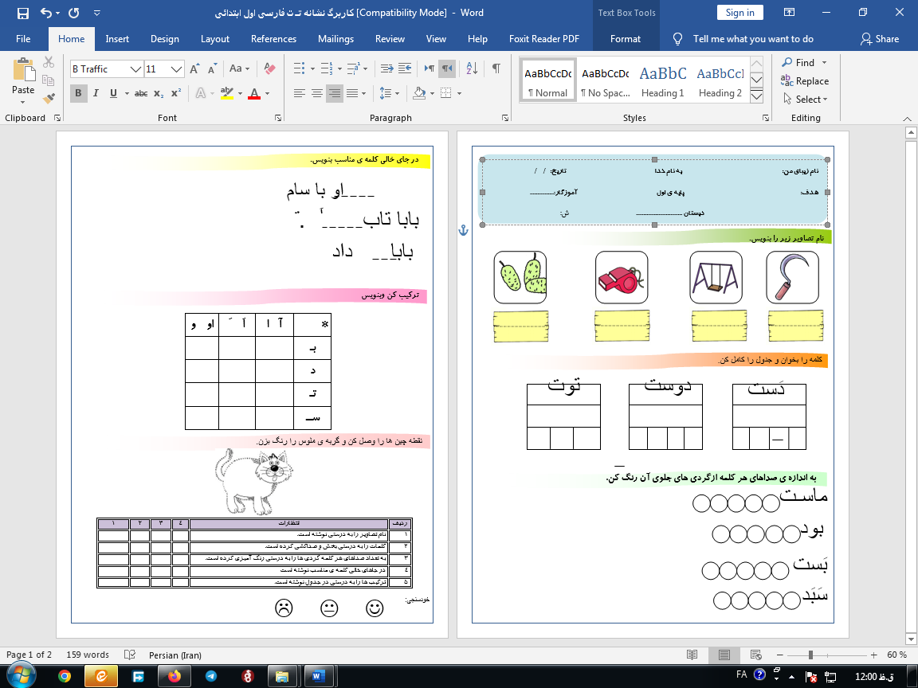Open the font name dropdown
The width and height of the screenshot is (918, 688).
(x=135, y=69)
